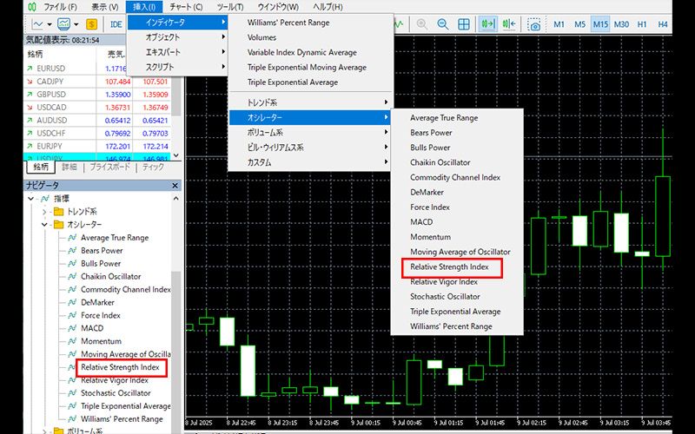Open the チャート (C) menu
Image resolution: width=695 pixels, height=434 pixels.
click(187, 7)
